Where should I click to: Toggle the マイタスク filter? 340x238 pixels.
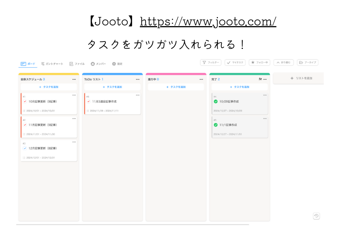point(235,62)
